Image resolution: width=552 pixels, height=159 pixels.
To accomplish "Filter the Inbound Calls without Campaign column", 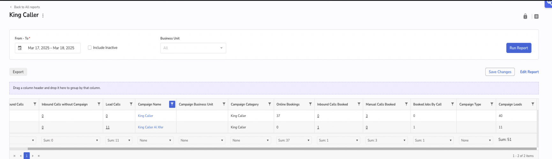I will (x=99, y=104).
